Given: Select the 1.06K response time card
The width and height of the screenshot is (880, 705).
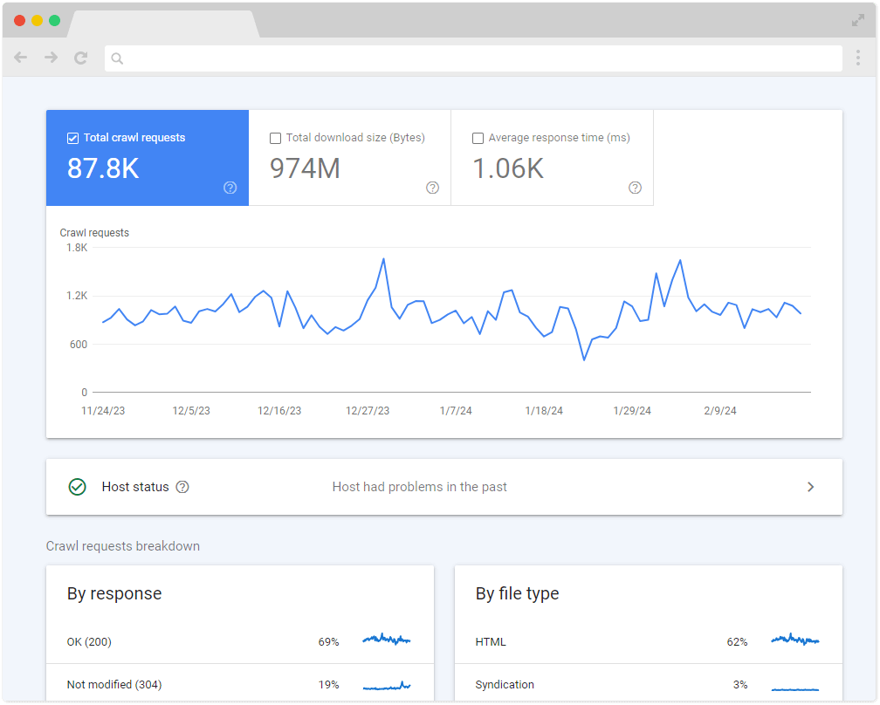Looking at the screenshot, I should 553,158.
